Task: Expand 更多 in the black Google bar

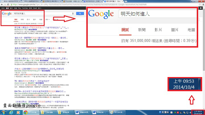Action: pyautogui.click(x=40, y=8)
